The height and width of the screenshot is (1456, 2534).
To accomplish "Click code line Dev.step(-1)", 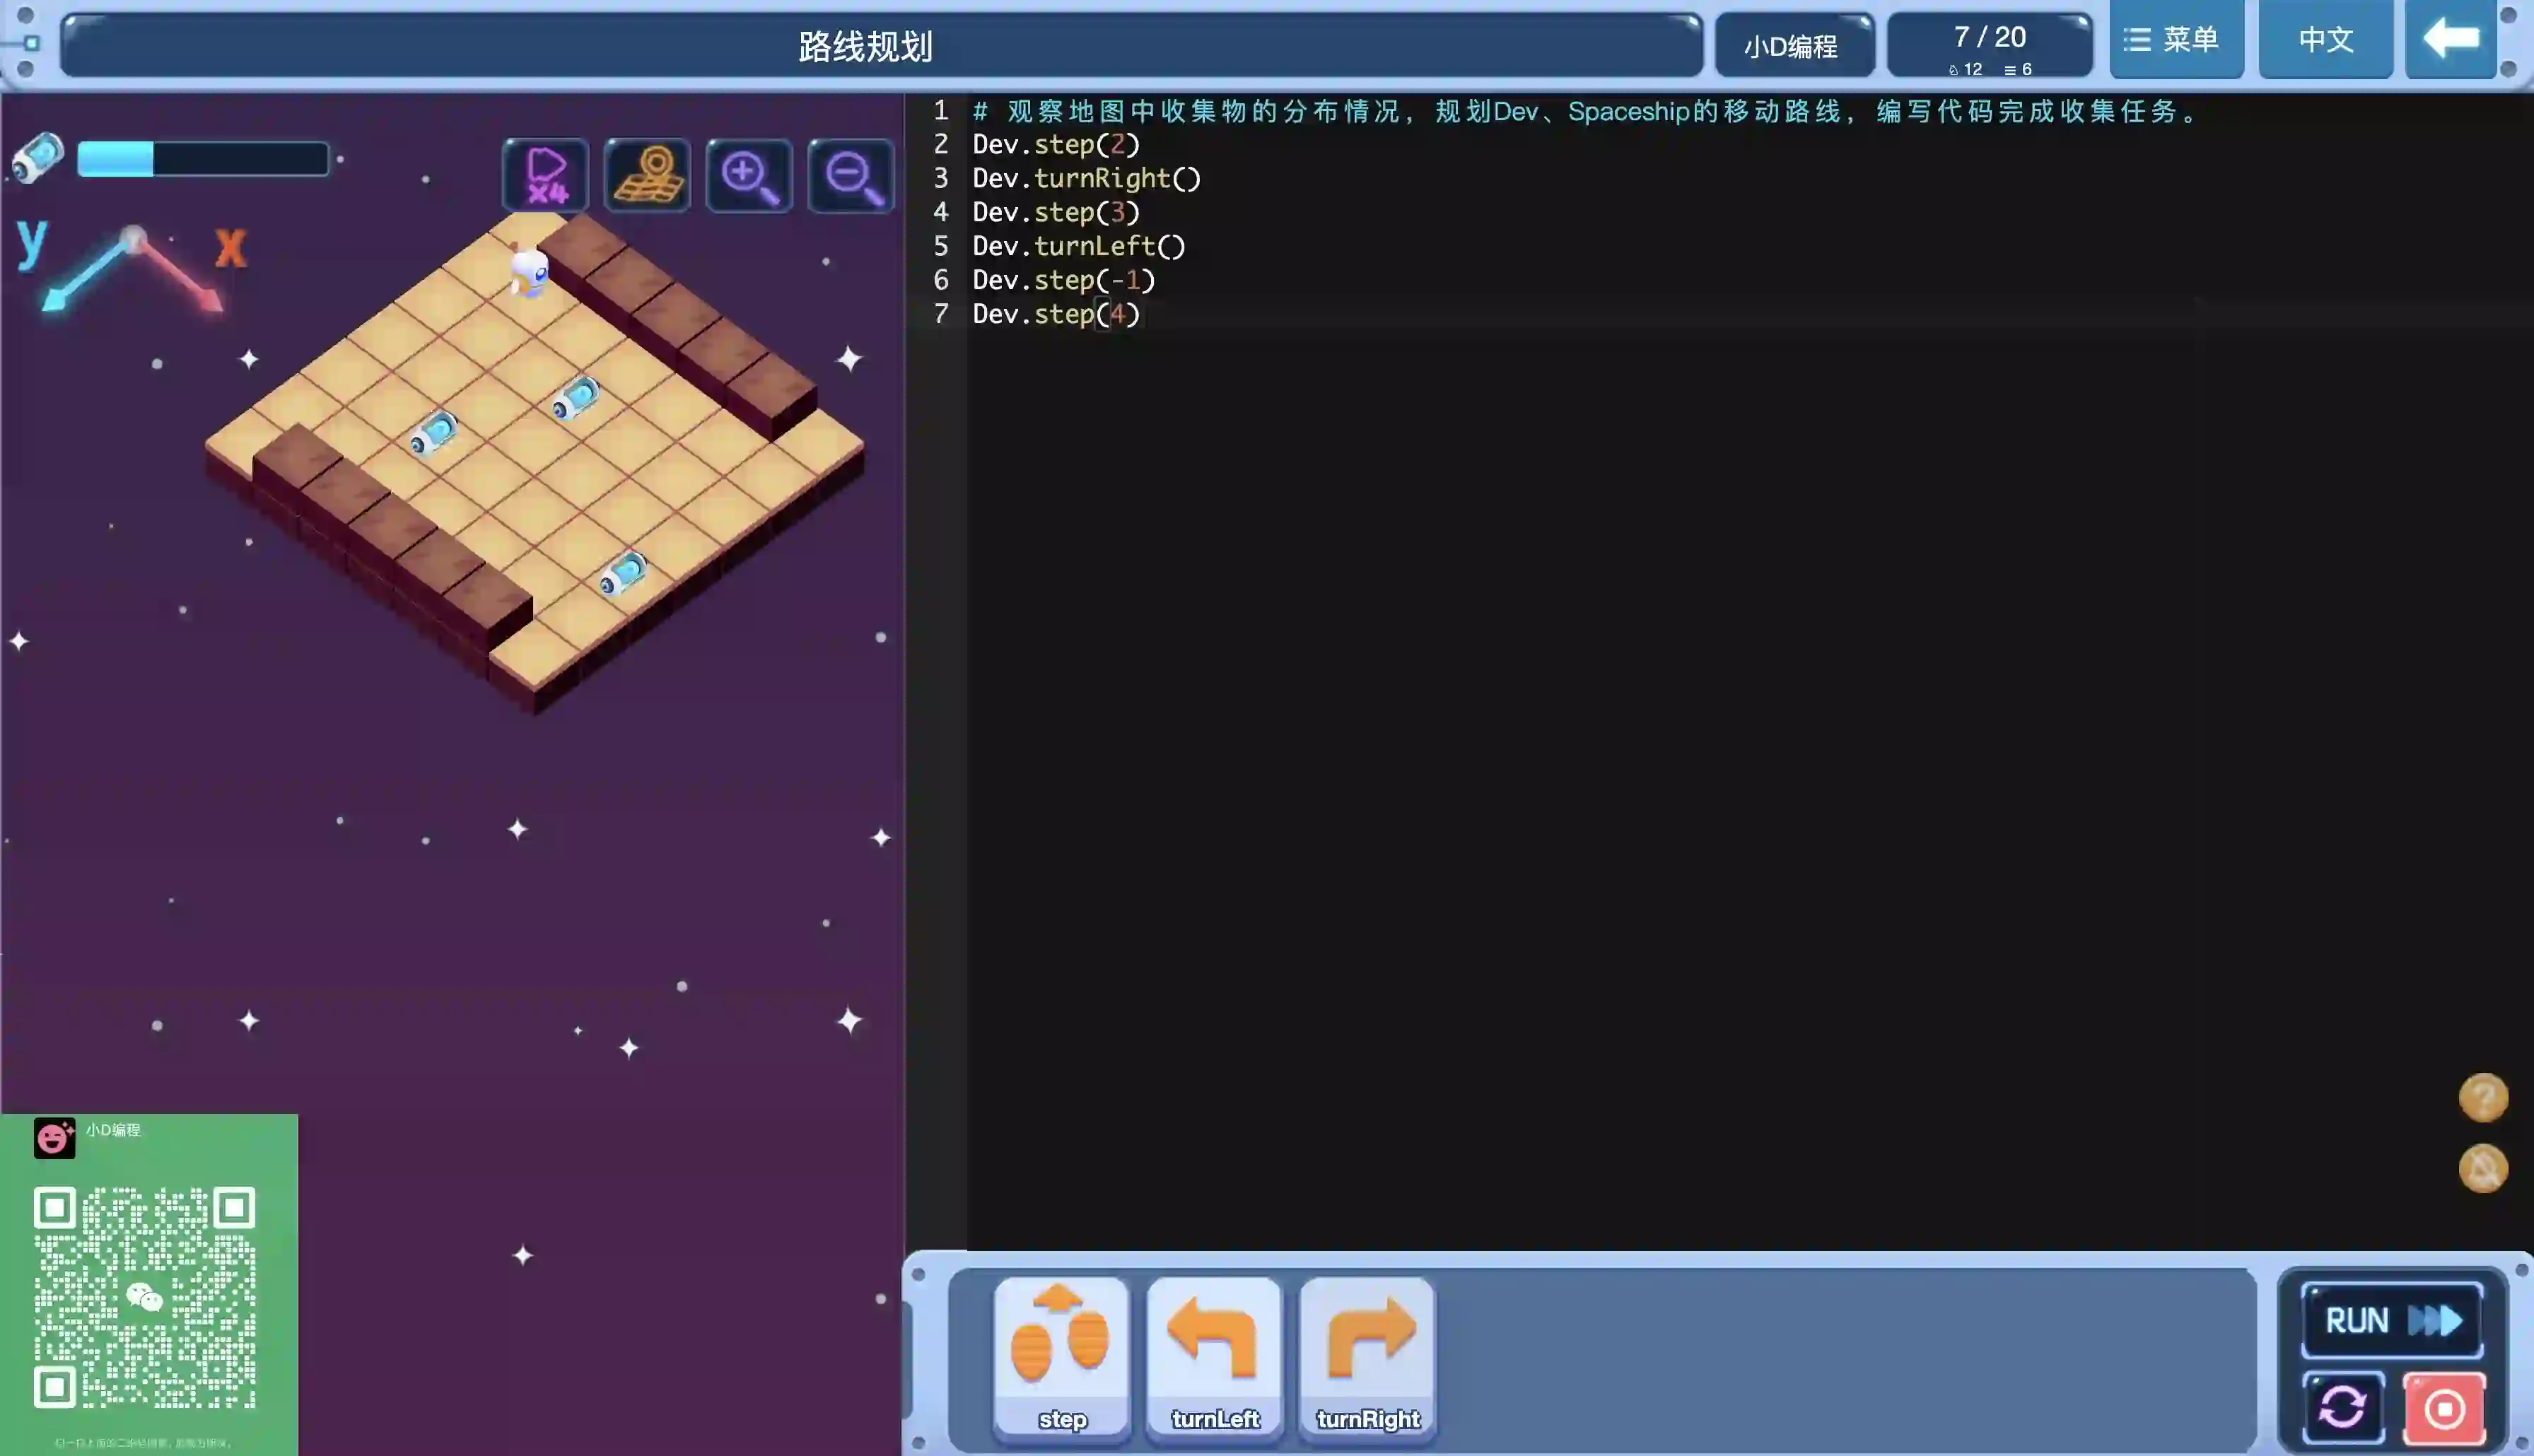I will [1063, 280].
